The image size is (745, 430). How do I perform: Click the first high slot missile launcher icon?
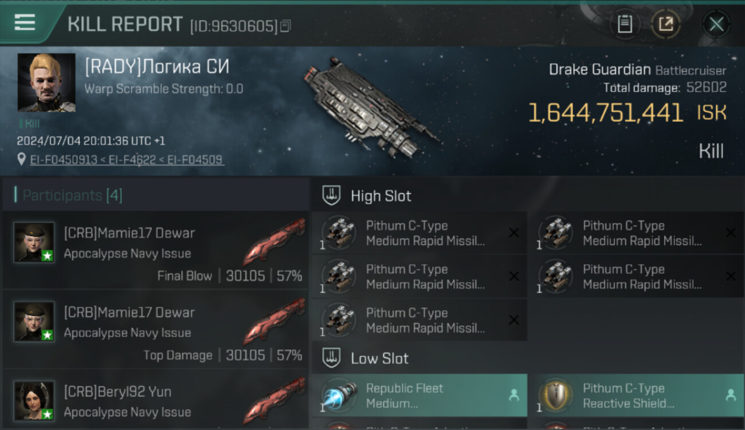coord(339,233)
